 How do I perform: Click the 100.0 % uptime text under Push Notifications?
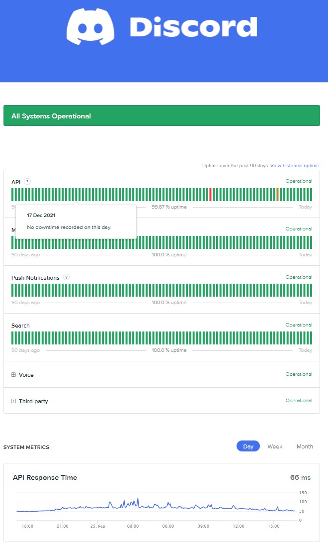point(169,302)
